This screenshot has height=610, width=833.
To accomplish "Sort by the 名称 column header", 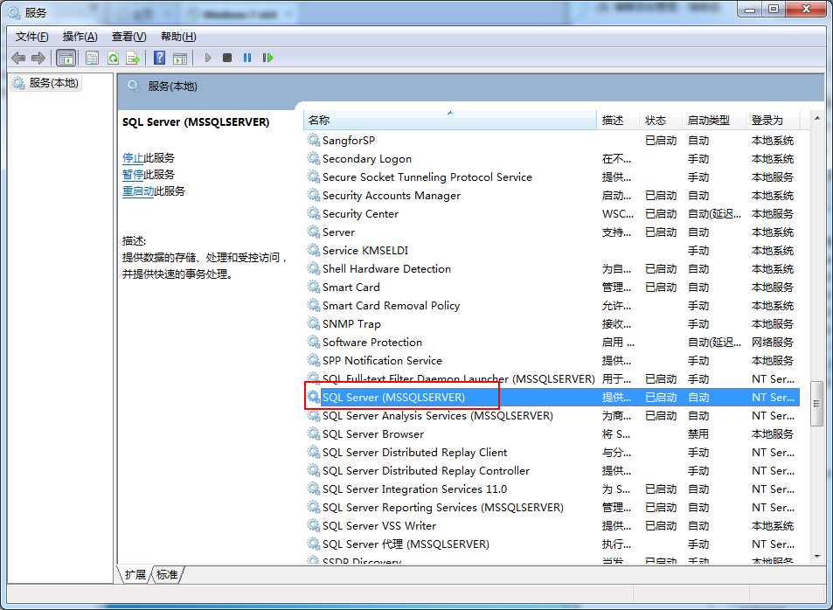I will (450, 120).
